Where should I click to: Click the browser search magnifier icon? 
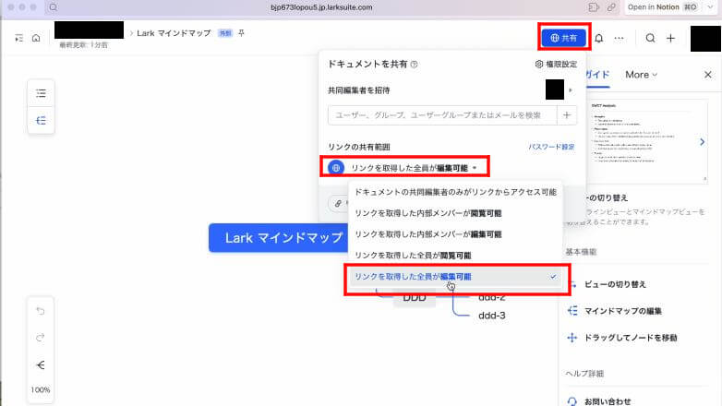click(x=54, y=7)
